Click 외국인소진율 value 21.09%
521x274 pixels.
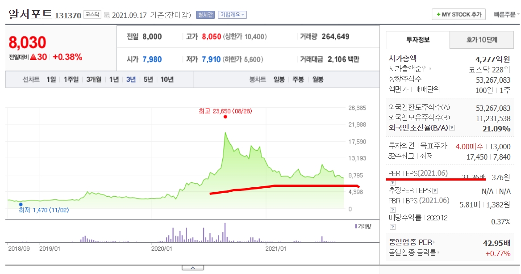coord(496,129)
